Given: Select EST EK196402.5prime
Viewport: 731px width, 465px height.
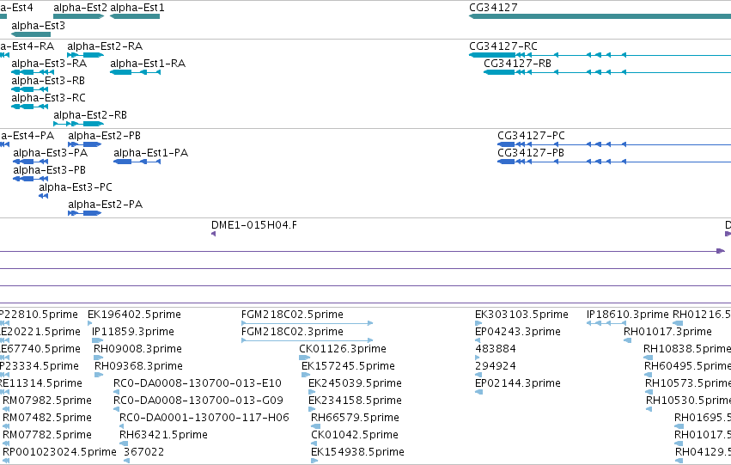Looking at the screenshot, I should pyautogui.click(x=90, y=323).
